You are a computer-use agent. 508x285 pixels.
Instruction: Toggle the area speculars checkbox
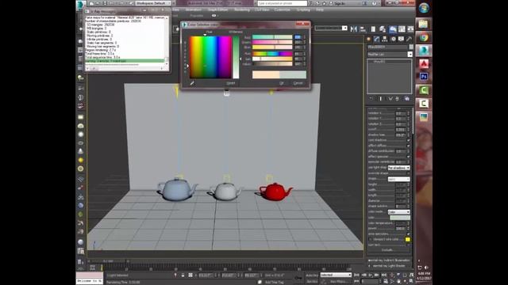408,234
